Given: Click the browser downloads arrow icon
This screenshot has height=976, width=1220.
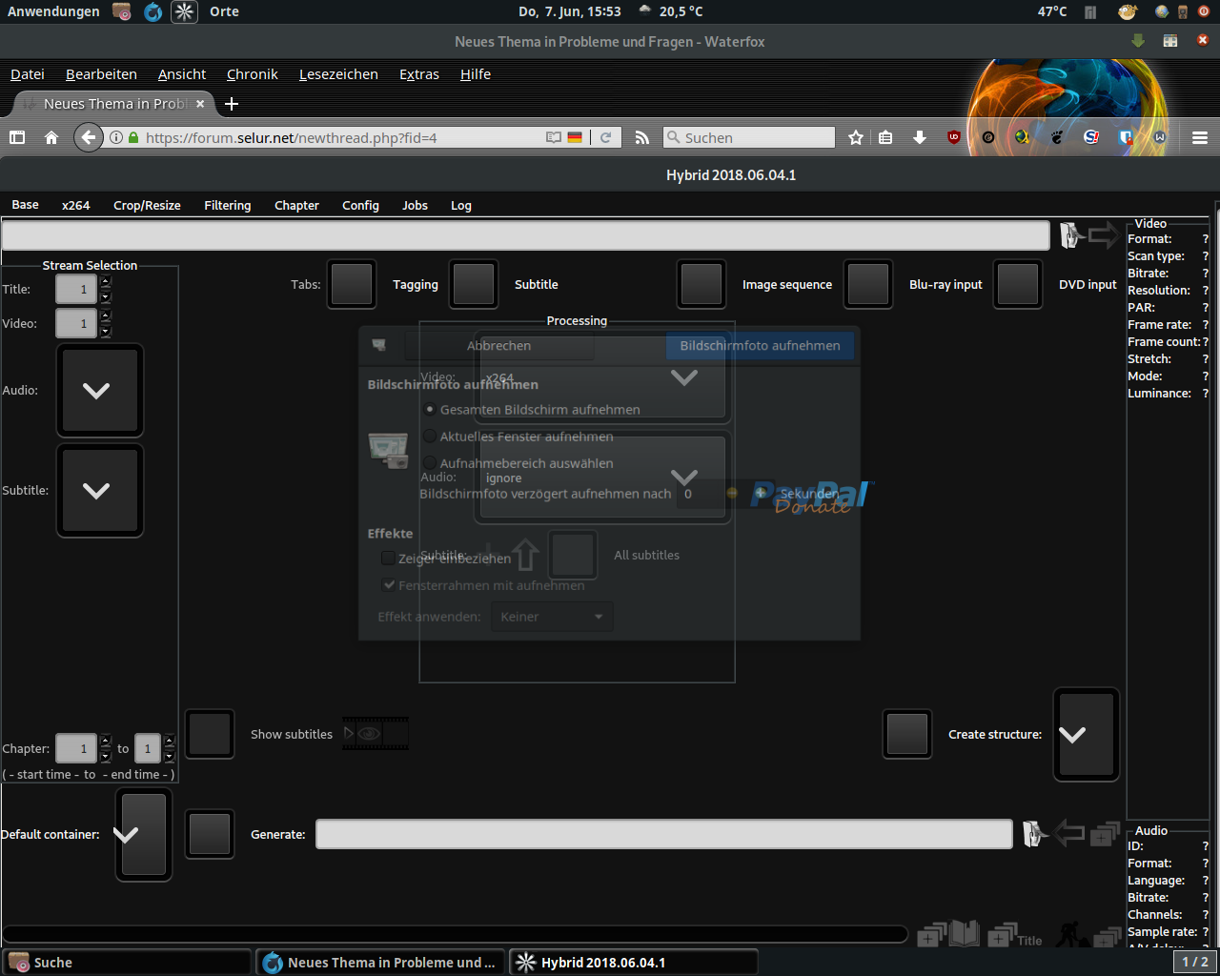Looking at the screenshot, I should point(920,137).
